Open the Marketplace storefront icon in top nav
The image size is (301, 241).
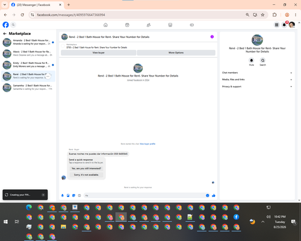tap(170, 25)
